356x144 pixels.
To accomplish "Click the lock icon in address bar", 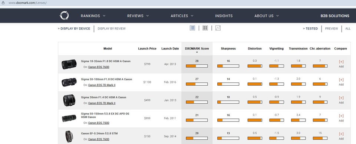I will pos(3,3).
